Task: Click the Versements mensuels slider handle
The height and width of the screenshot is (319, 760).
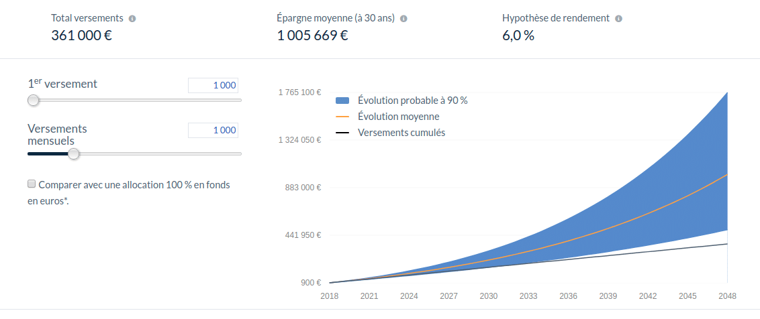Action: 73,154
